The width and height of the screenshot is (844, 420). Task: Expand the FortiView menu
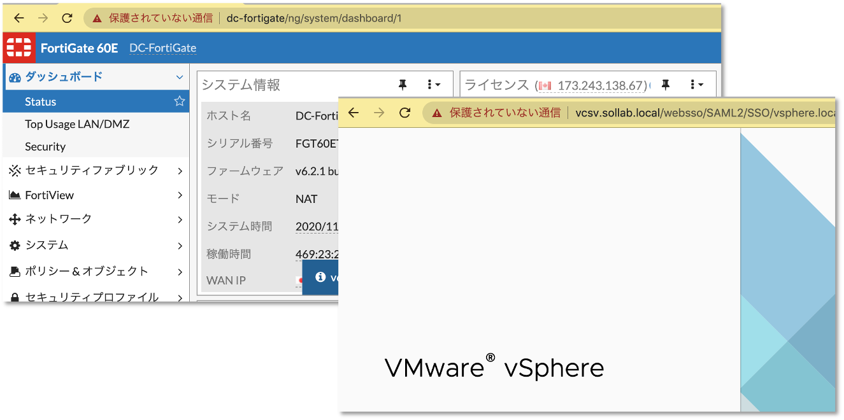[x=180, y=195]
